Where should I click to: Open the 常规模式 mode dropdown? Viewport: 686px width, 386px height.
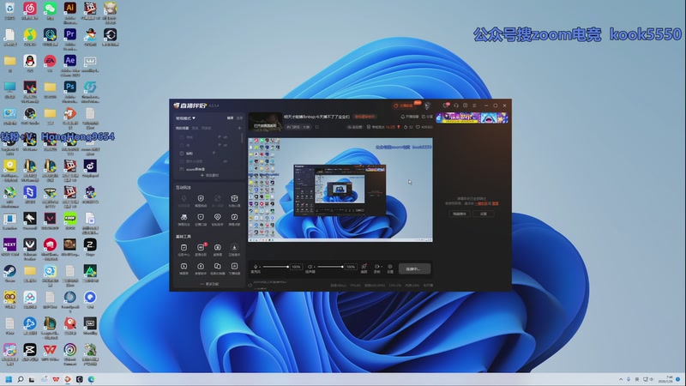(x=186, y=118)
